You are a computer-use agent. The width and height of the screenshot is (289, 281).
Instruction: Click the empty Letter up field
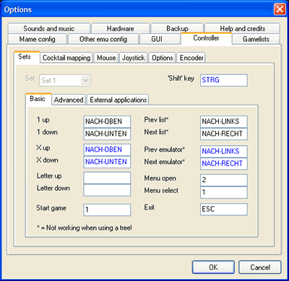pos(107,178)
